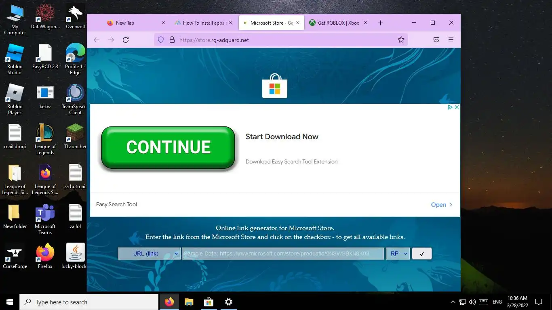Expand the URL (link) type dropdown
The image size is (552, 310).
[x=149, y=253]
